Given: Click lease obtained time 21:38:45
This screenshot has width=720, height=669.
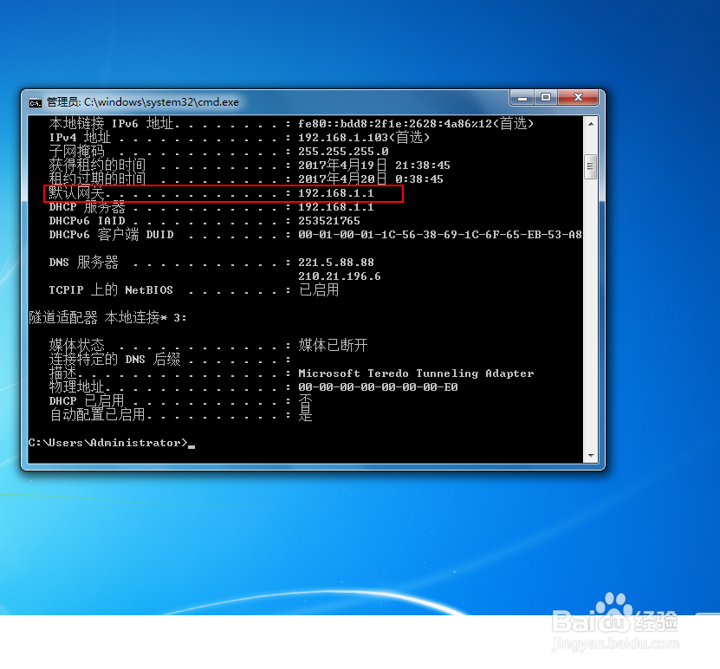Looking at the screenshot, I should click(423, 166).
